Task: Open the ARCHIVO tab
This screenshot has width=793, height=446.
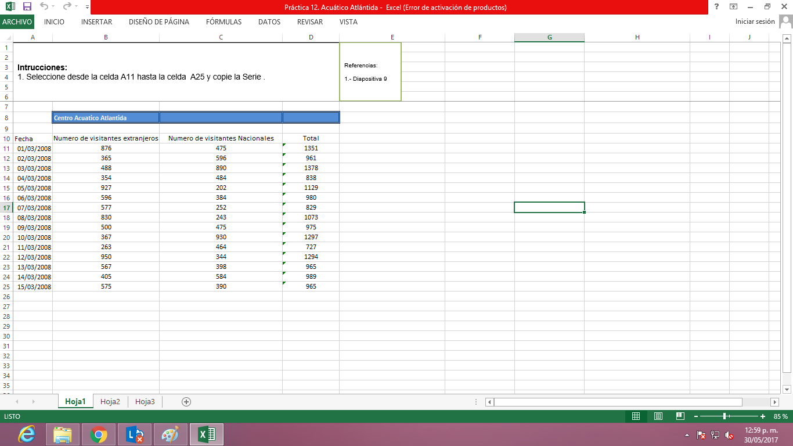Action: point(17,22)
